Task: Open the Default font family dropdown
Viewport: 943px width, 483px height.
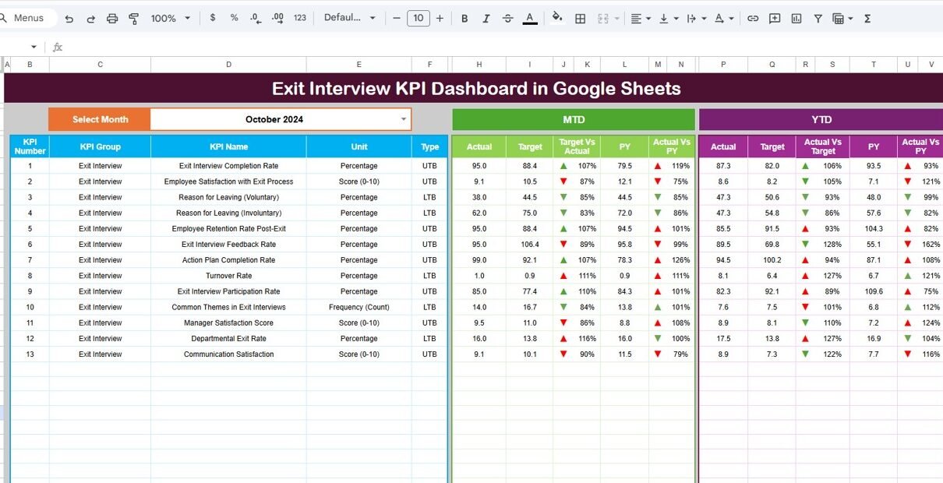Action: [x=349, y=18]
